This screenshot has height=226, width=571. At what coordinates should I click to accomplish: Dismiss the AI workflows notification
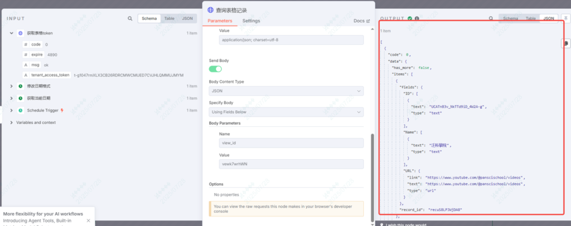coord(88,221)
